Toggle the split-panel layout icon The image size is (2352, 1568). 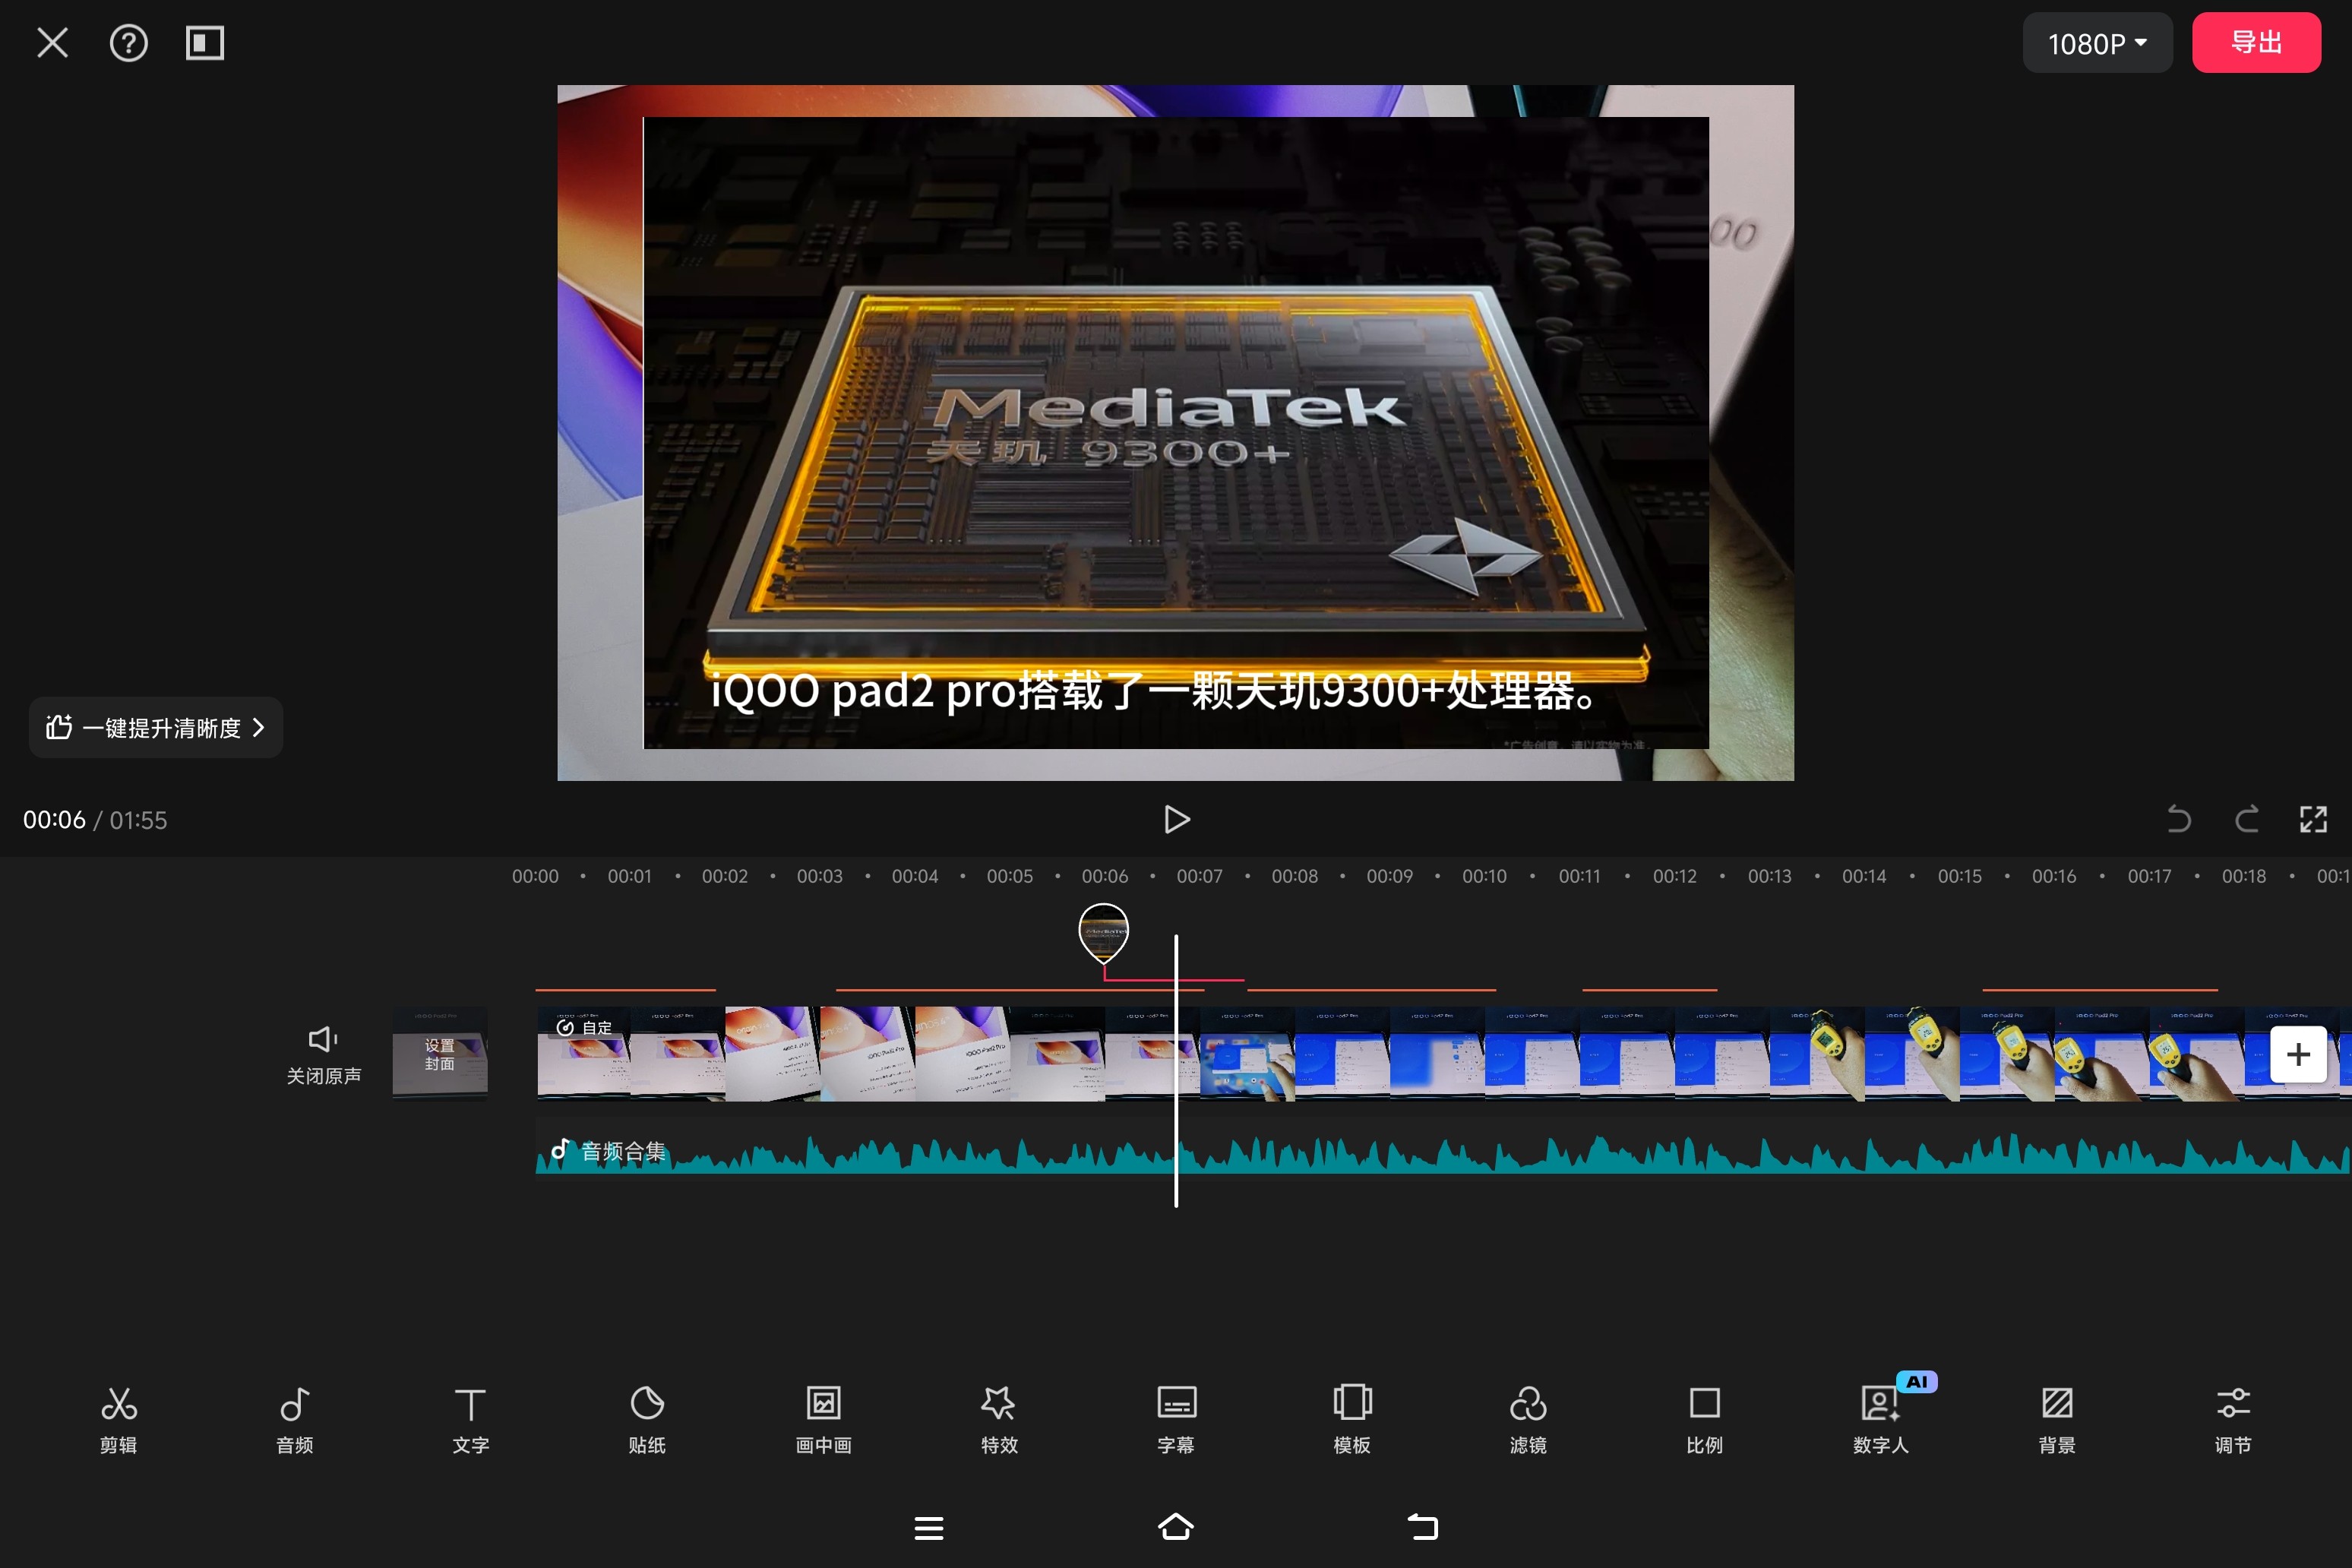[204, 43]
